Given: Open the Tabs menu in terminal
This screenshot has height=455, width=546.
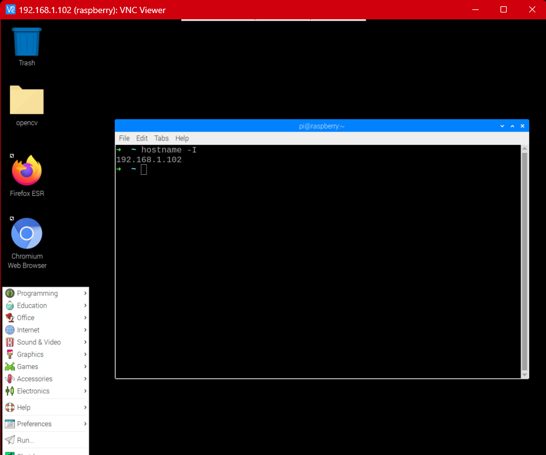Looking at the screenshot, I should (x=162, y=138).
